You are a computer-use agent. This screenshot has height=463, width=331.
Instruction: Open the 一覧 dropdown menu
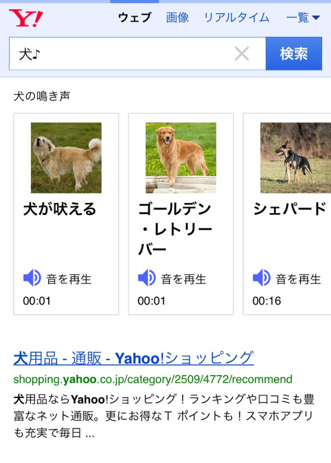pos(303,18)
